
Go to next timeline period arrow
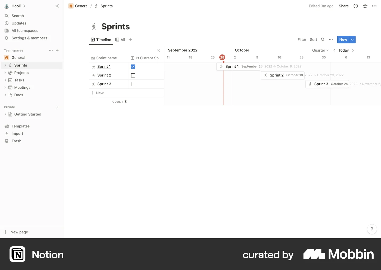[x=353, y=50]
